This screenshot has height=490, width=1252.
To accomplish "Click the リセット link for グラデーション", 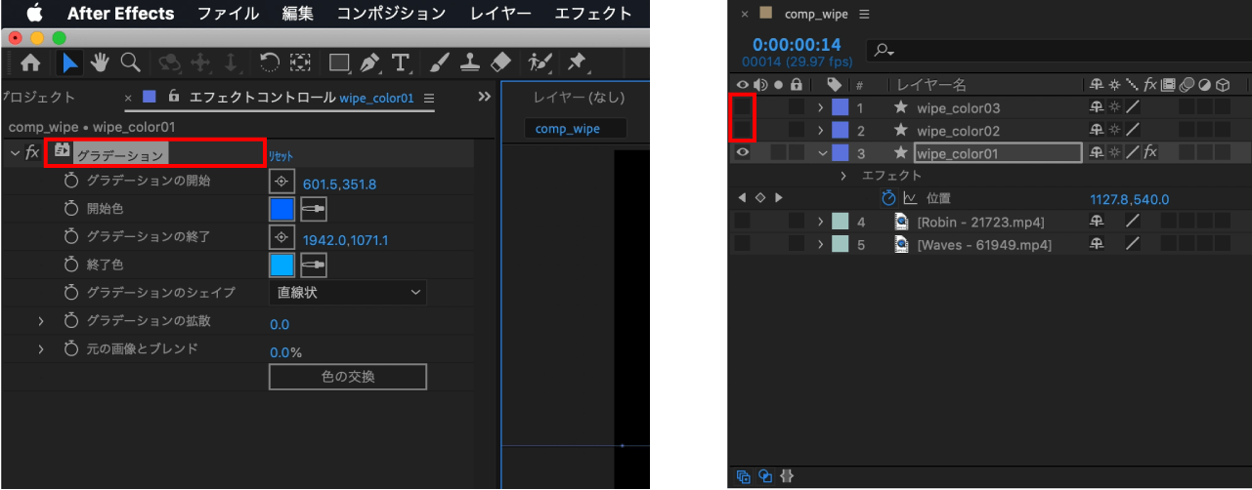I will pos(281,156).
